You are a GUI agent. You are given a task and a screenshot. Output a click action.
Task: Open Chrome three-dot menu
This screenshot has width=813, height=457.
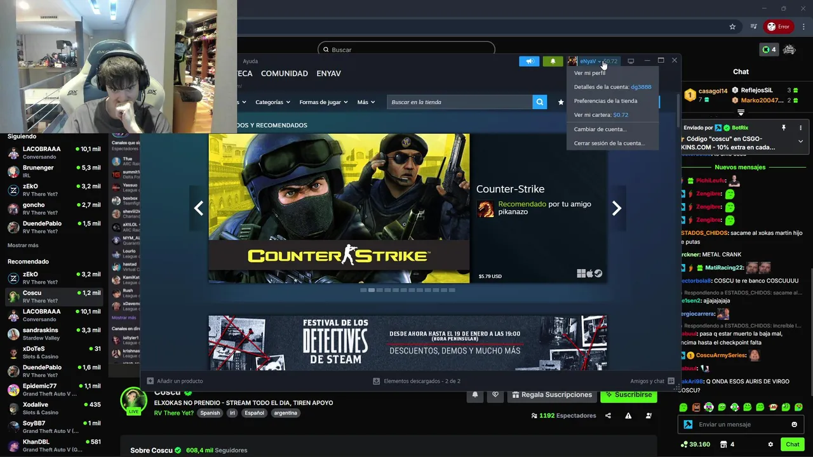pos(803,27)
